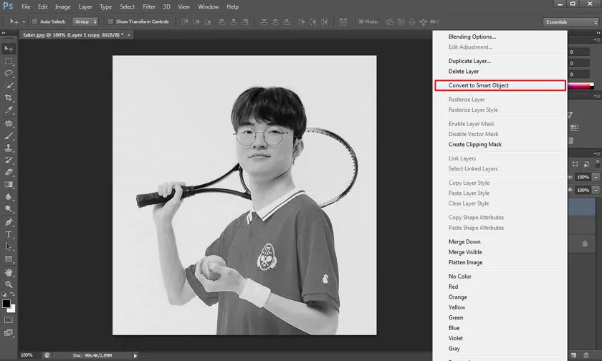Open the Filter menu
602x361 pixels.
pyautogui.click(x=149, y=6)
